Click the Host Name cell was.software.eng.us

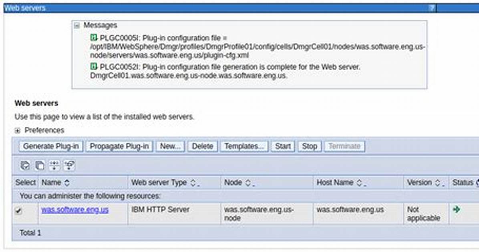point(358,214)
